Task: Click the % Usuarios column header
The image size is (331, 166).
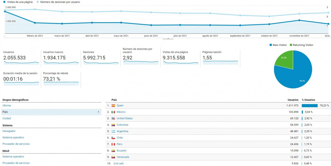Action: 308,100
